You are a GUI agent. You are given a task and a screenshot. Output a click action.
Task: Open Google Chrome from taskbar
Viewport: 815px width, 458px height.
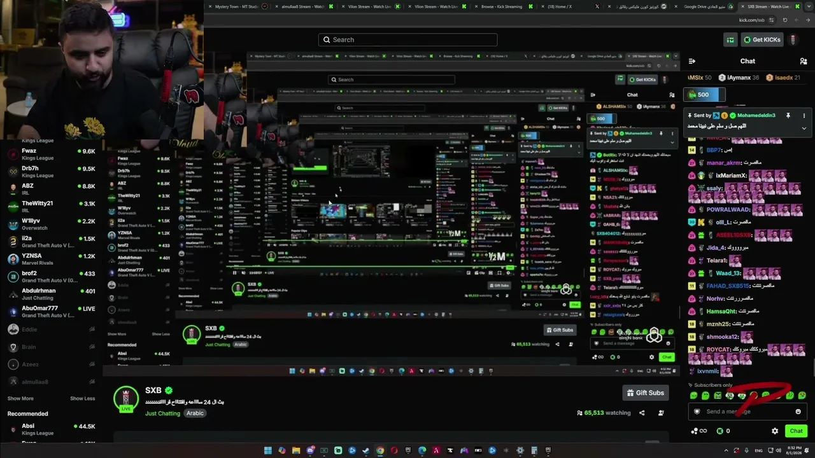pyautogui.click(x=380, y=451)
